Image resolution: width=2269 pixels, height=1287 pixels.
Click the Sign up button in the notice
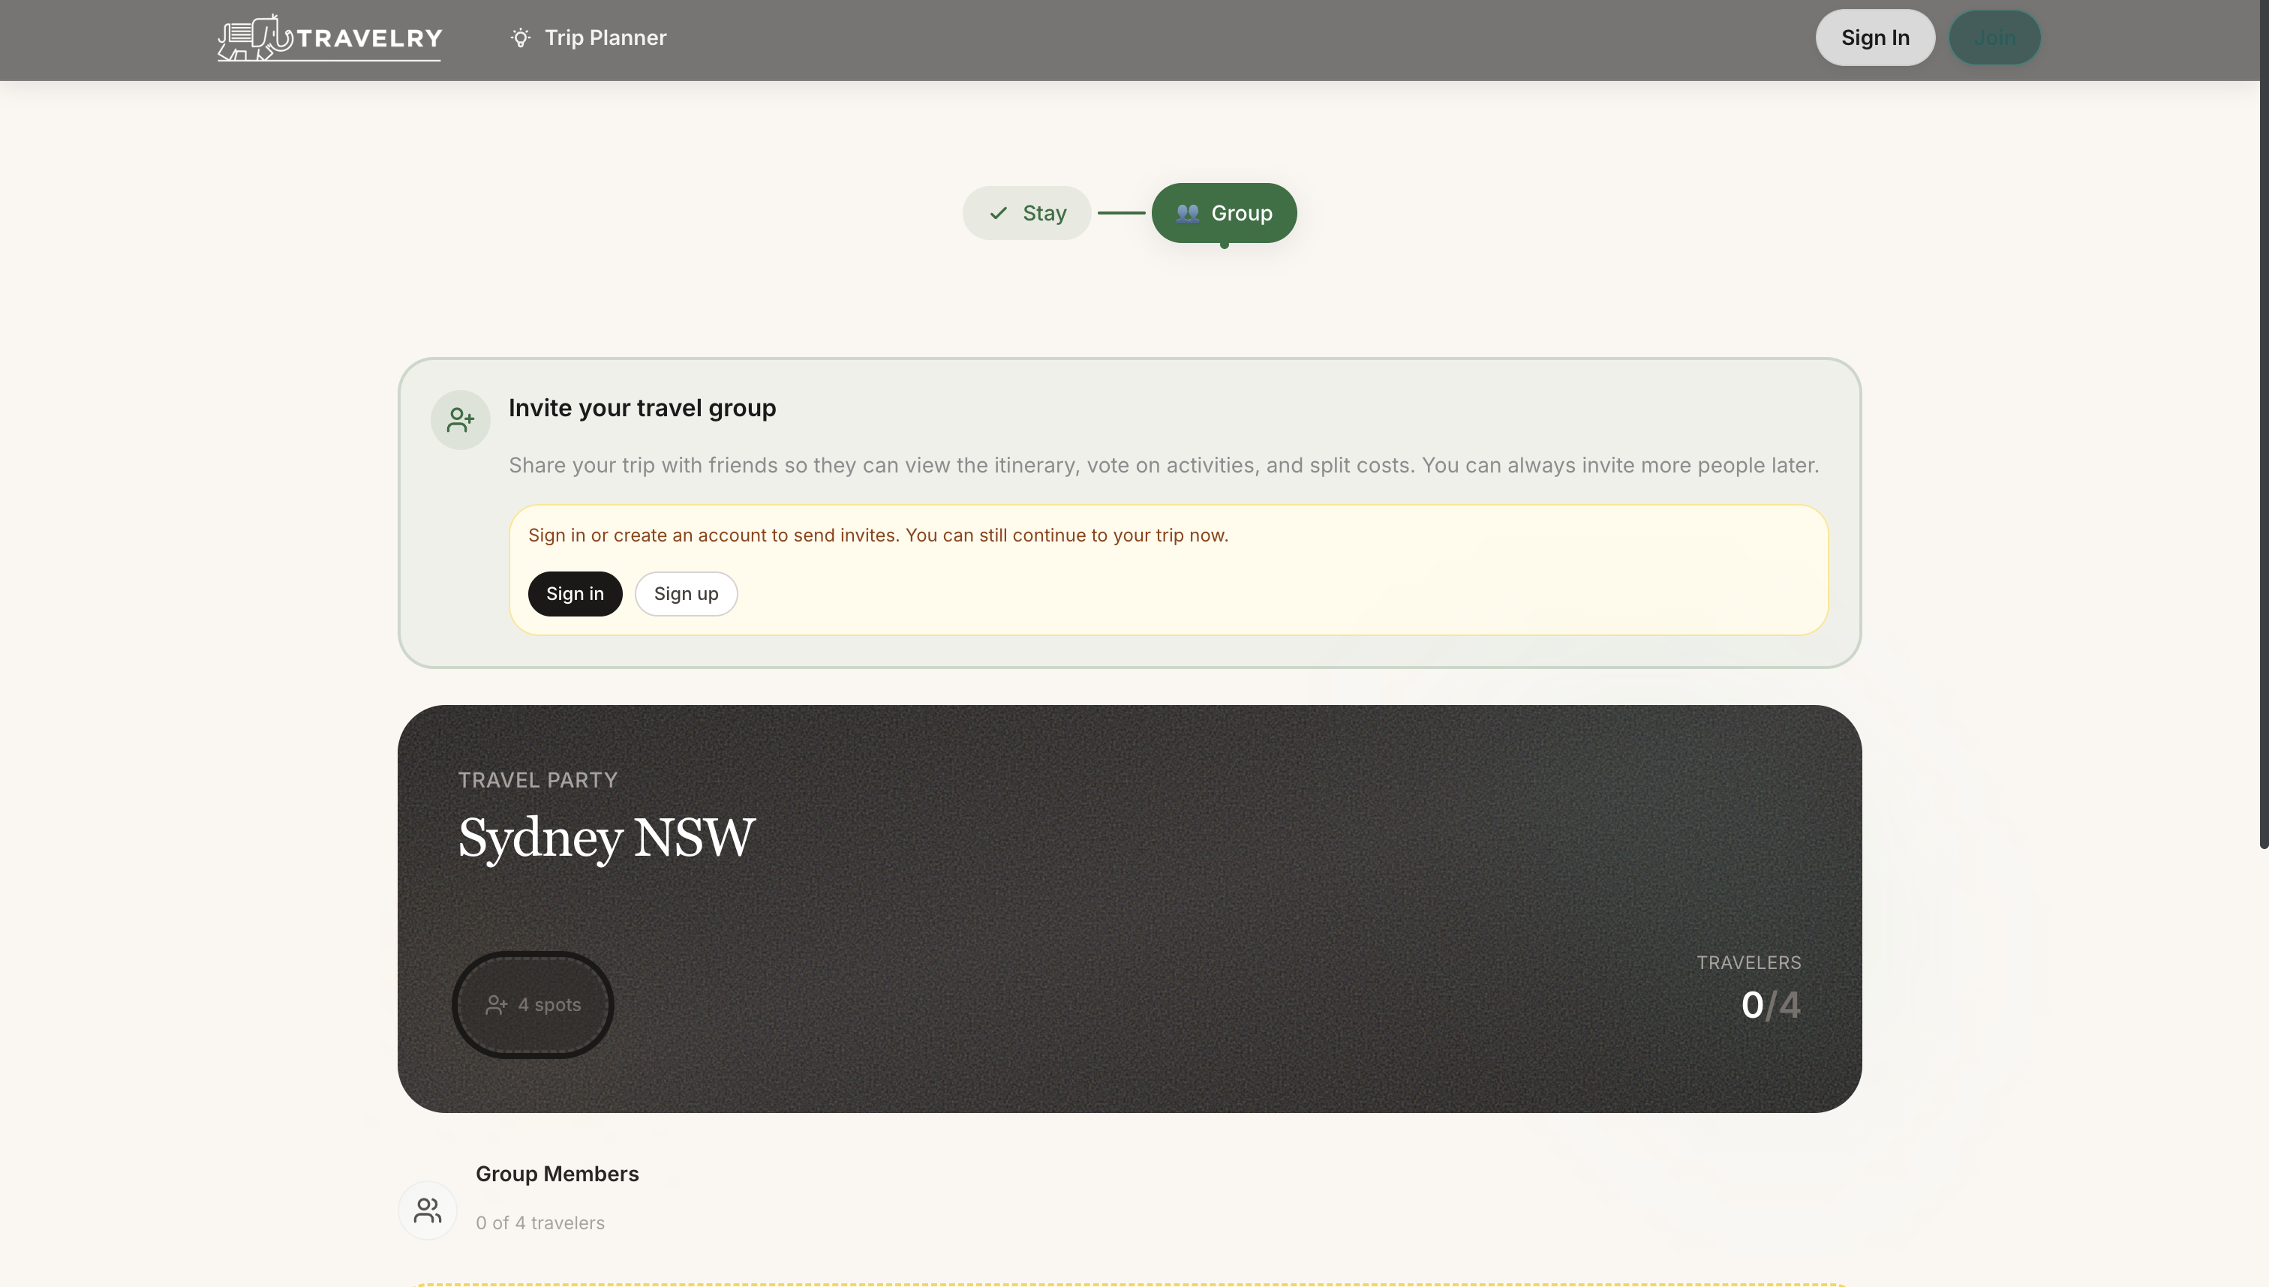685,594
